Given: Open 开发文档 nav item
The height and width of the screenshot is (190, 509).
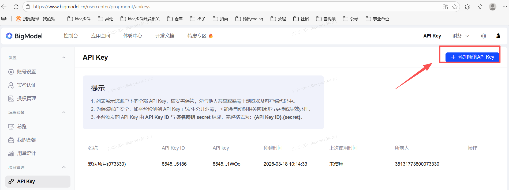Looking at the screenshot, I should [x=165, y=36].
